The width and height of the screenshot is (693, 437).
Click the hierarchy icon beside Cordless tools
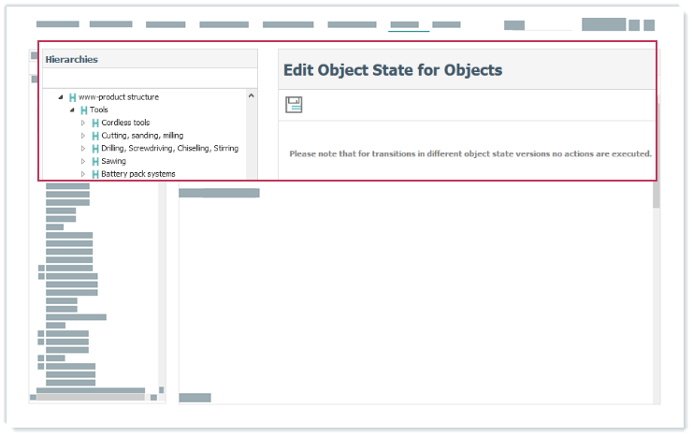pos(94,123)
